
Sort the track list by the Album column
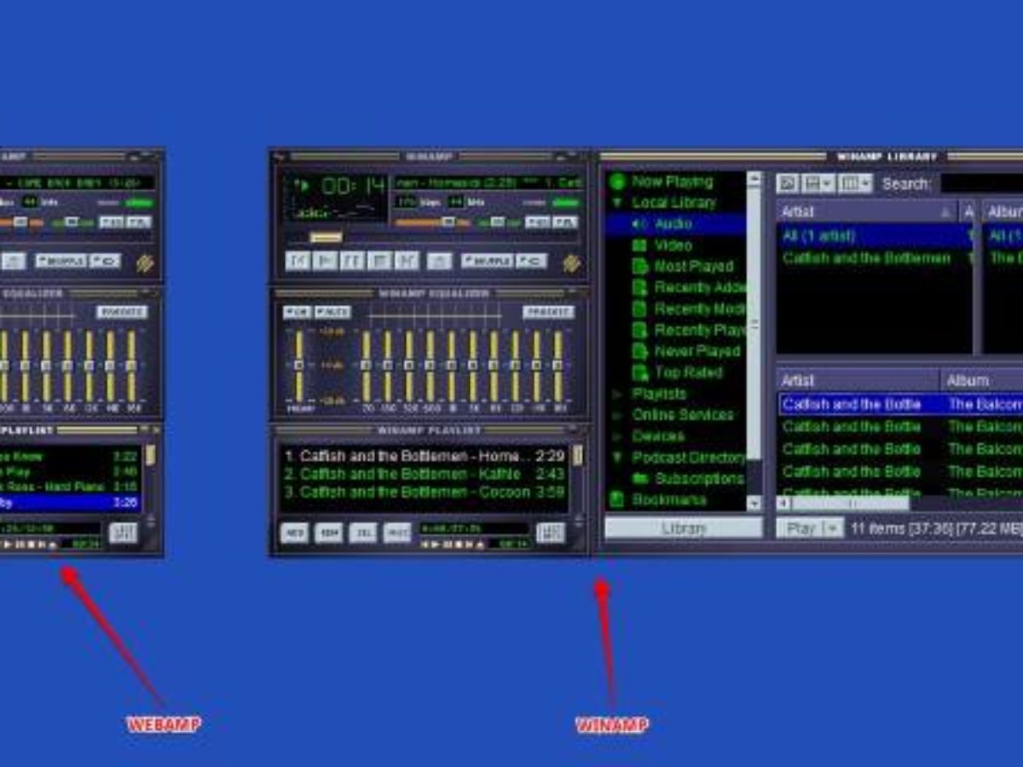tap(982, 380)
